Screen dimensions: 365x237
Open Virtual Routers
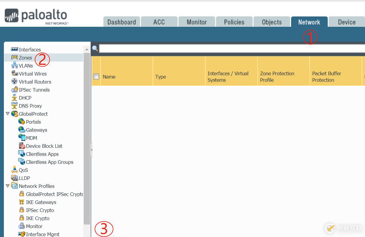35,82
